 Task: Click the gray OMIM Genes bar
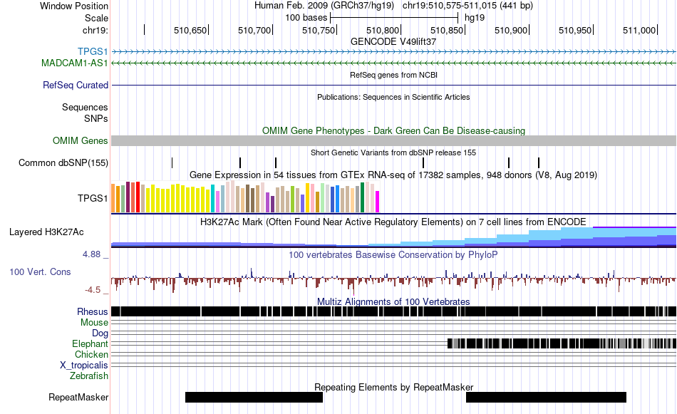pos(394,141)
